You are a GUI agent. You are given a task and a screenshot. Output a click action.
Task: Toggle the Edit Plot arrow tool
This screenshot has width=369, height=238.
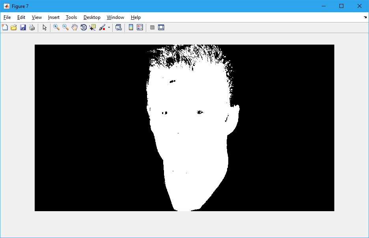pyautogui.click(x=45, y=27)
